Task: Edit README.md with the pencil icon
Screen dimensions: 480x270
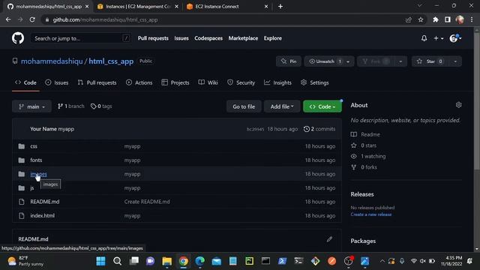Action: tap(329, 239)
